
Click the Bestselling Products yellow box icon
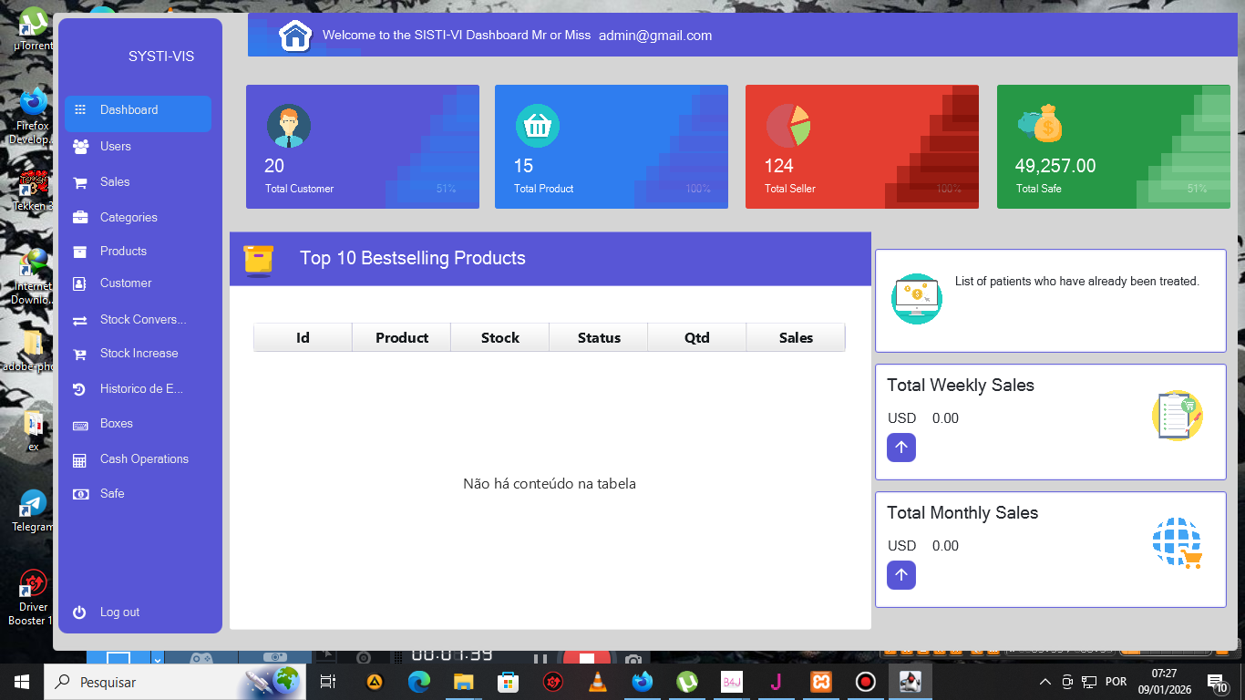(259, 260)
